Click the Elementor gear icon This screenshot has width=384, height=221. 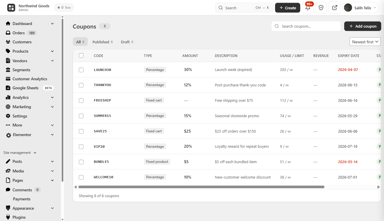[x=9, y=135]
